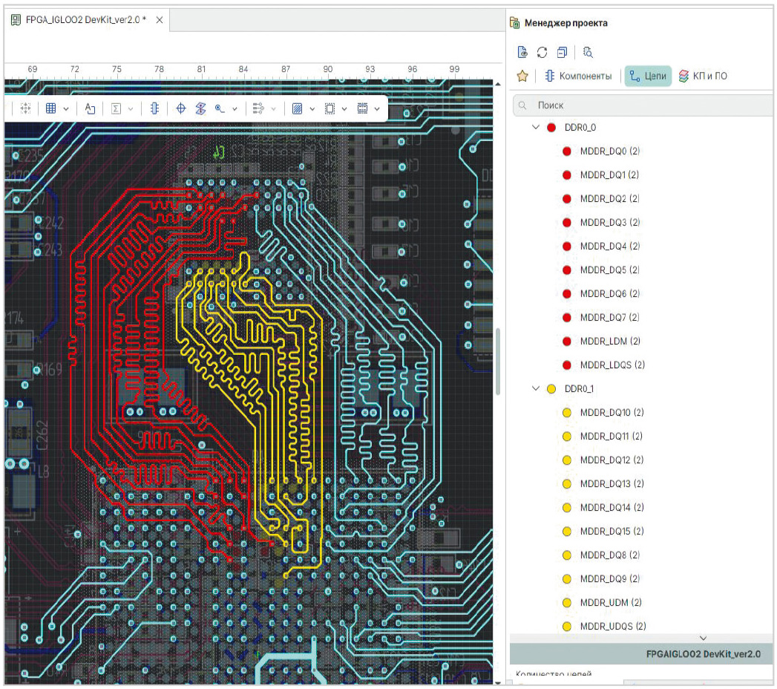Click the favorites star icon

pyautogui.click(x=522, y=76)
